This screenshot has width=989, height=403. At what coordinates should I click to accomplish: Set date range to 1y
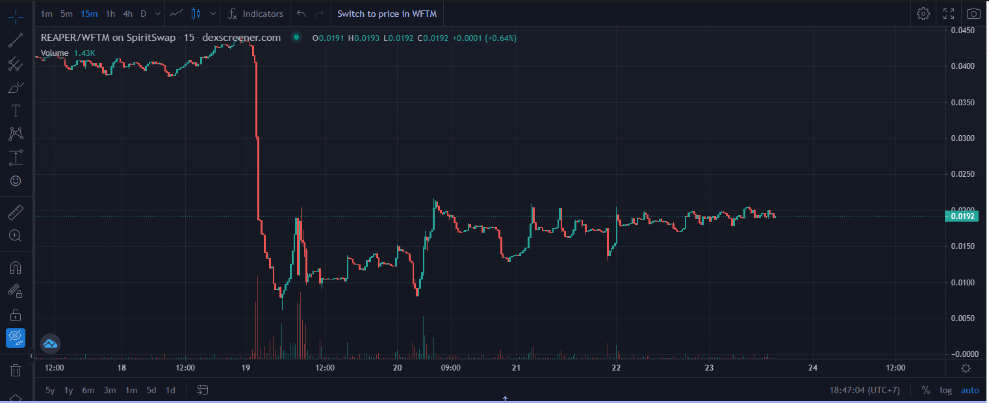[69, 391]
